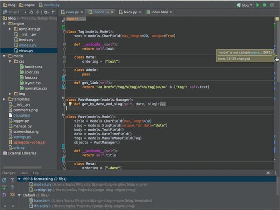
Task: Click the blog breadcrumb in navigation bar
Action: pyautogui.click(x=9, y=5)
